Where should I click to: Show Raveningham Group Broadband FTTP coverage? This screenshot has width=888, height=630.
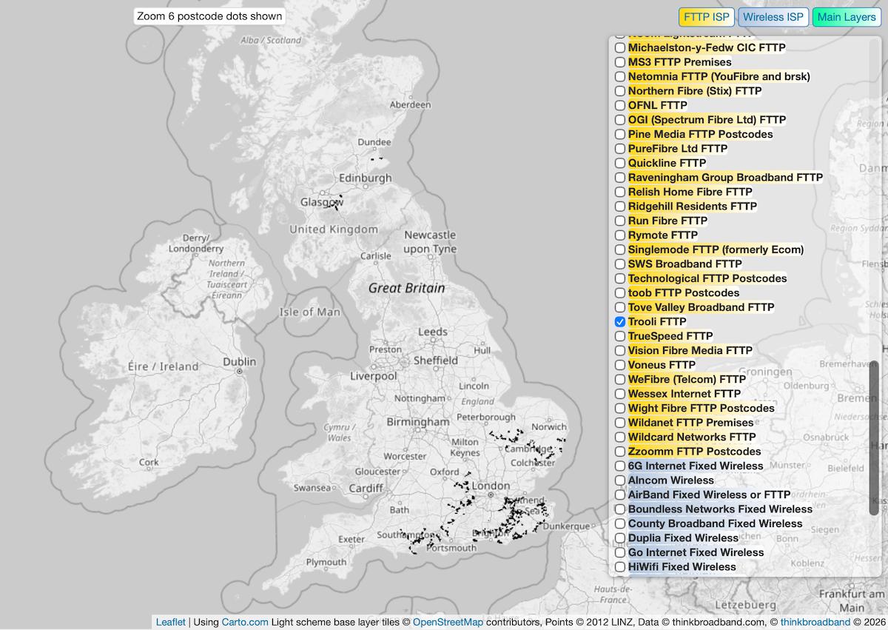[x=619, y=177]
